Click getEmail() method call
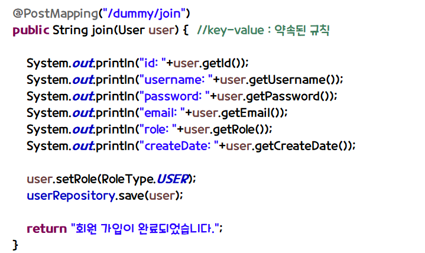The width and height of the screenshot is (425, 253). tap(252, 113)
